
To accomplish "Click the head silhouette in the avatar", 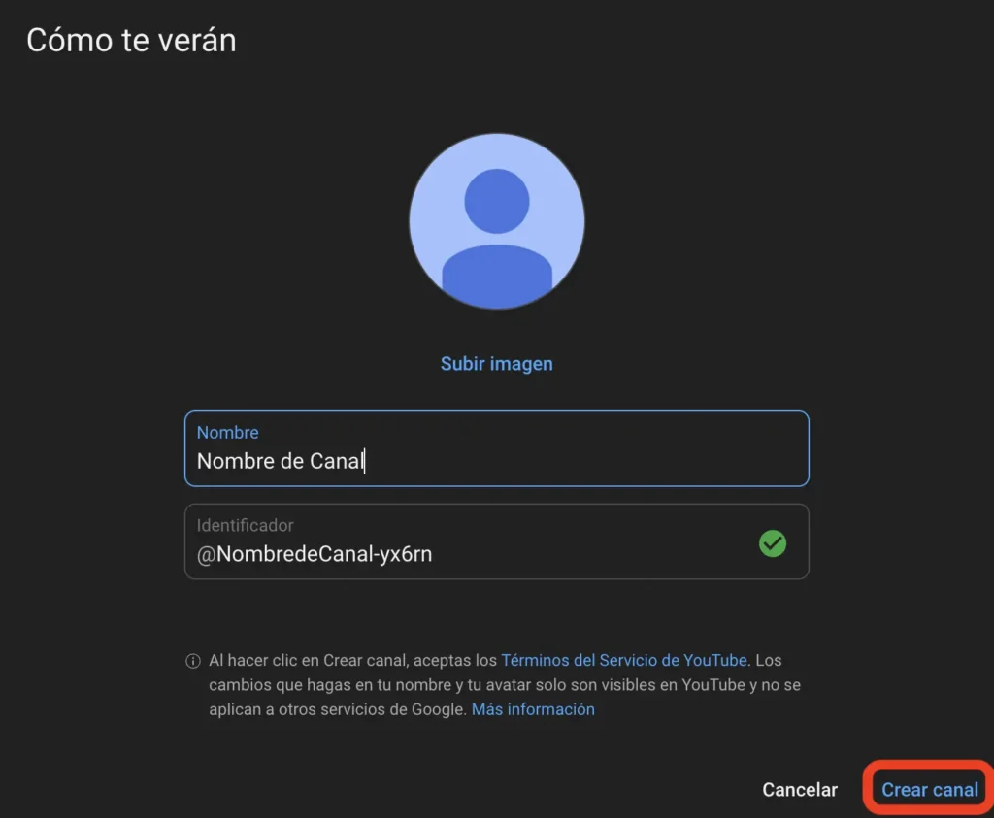I will (496, 201).
